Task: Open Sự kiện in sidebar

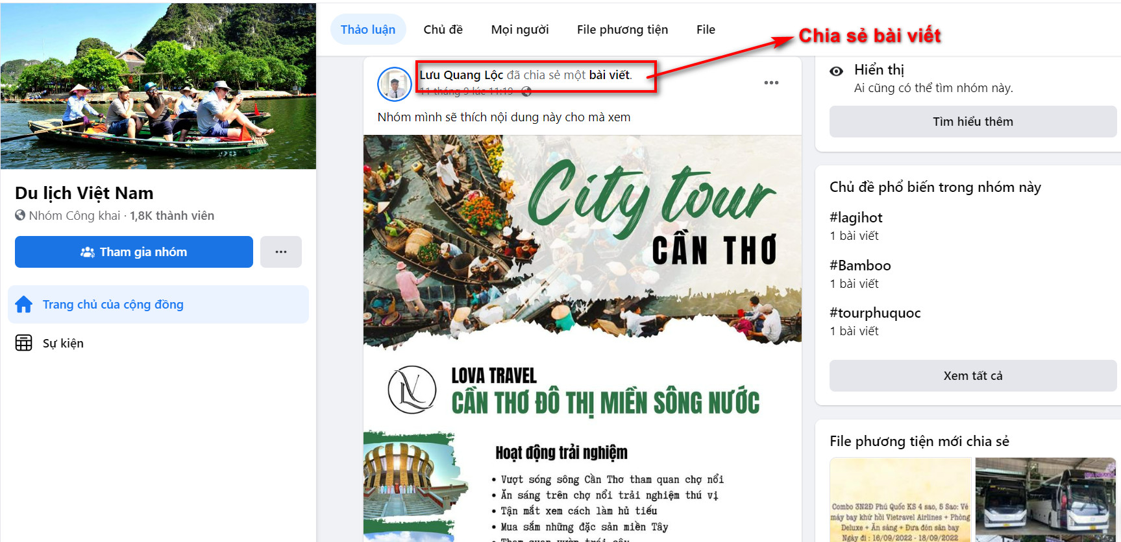Action: click(x=158, y=343)
